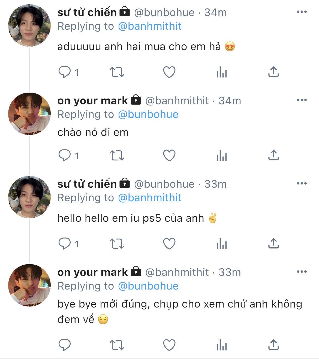This screenshot has width=319, height=359.
Task: View analytics of 'chào nó đi em' tweet
Action: pos(221,156)
